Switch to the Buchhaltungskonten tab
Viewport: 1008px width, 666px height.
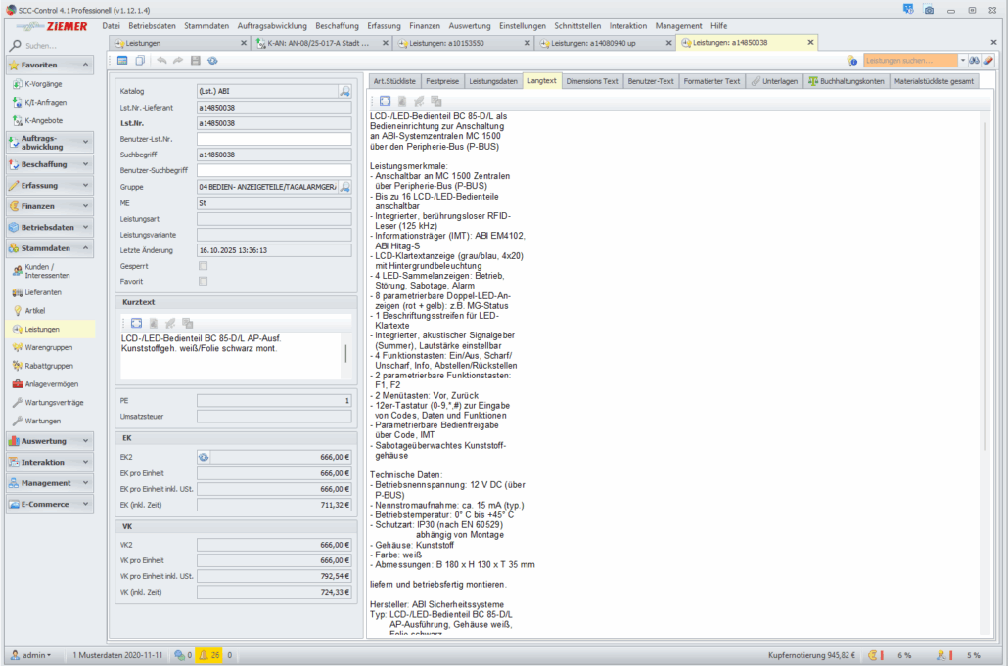[x=846, y=81]
